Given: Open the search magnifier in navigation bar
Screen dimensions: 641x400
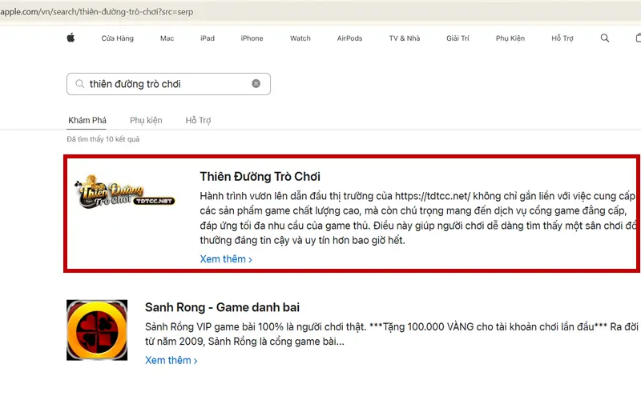Looking at the screenshot, I should click(x=605, y=38).
